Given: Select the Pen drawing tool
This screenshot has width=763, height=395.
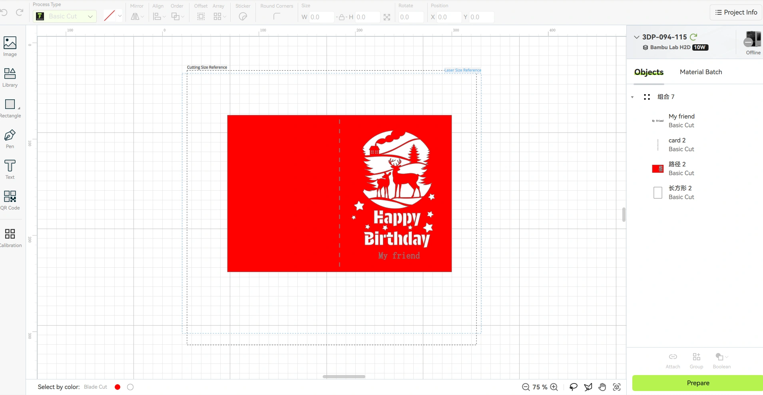Looking at the screenshot, I should coord(10,139).
